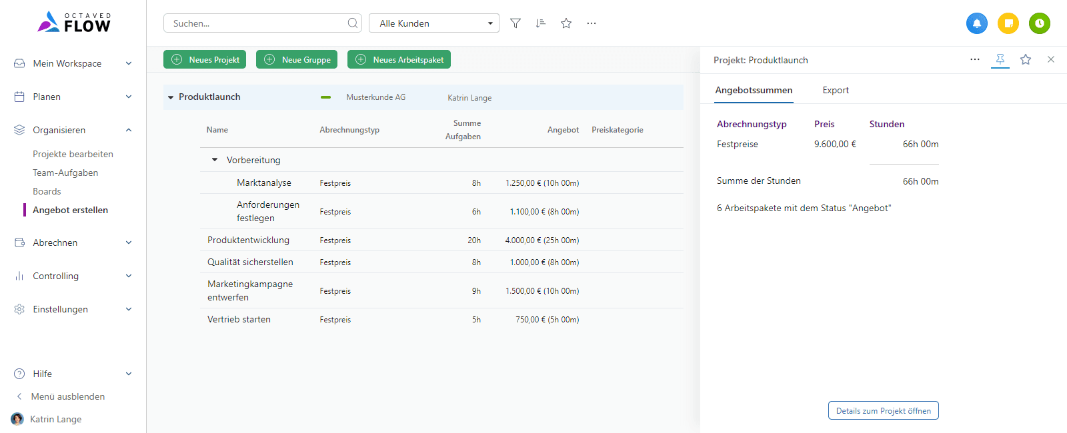
Task: Pin the Produktlaunch project panel
Action: point(1000,59)
